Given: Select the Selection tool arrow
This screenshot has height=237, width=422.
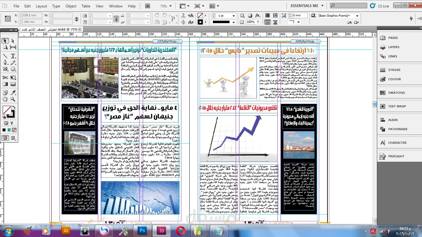Looking at the screenshot, I should pyautogui.click(x=5, y=41).
